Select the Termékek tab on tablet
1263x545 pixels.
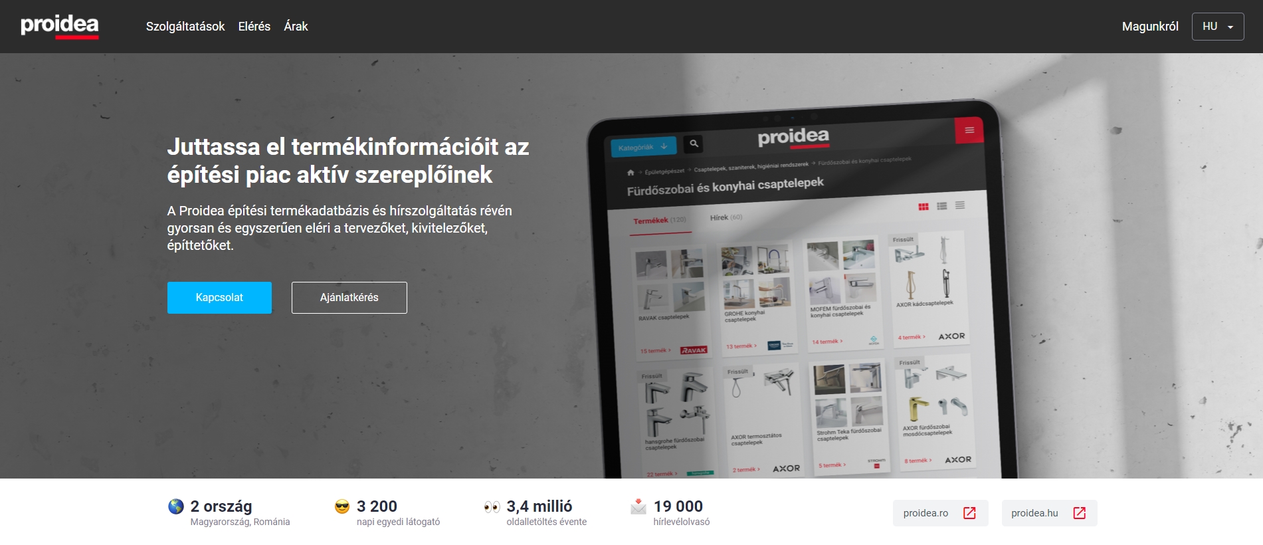659,221
